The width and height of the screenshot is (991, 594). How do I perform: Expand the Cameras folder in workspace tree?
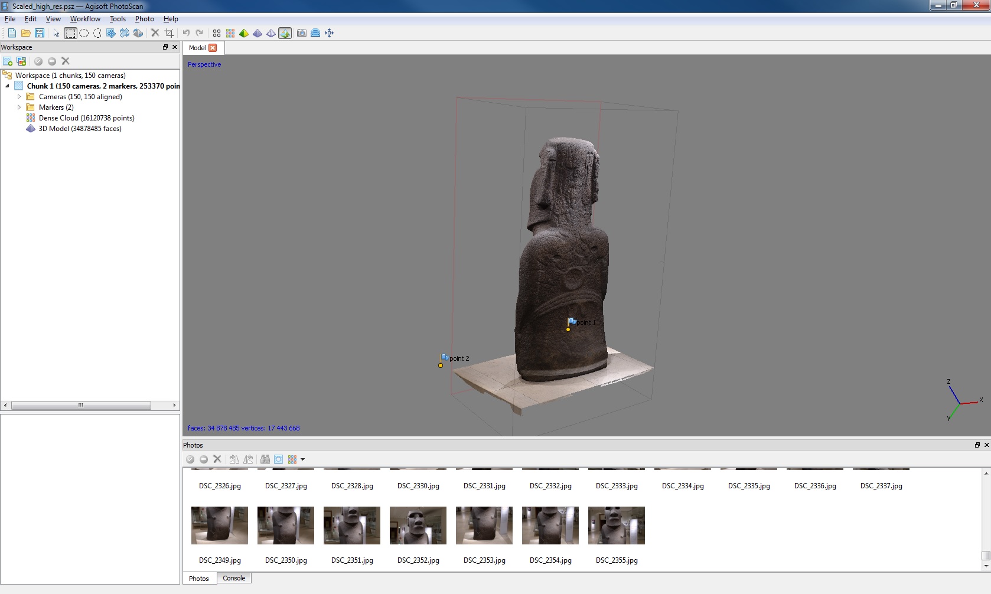point(19,97)
